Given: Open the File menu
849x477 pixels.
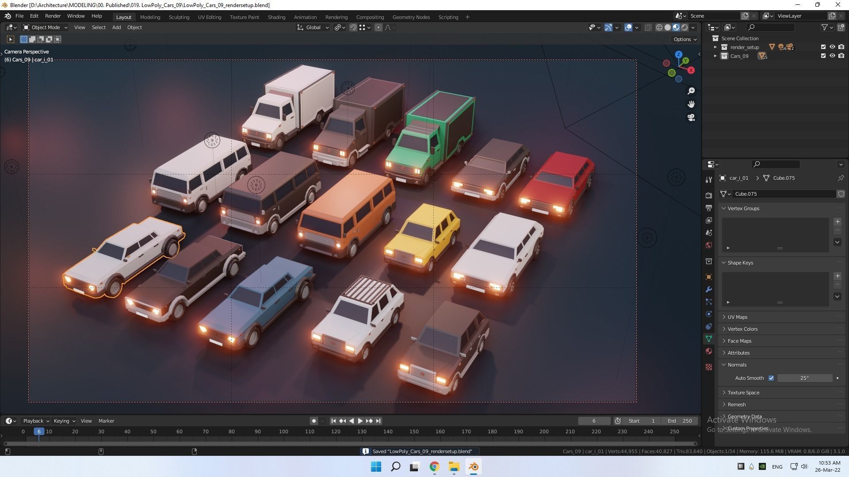Looking at the screenshot, I should [x=19, y=16].
